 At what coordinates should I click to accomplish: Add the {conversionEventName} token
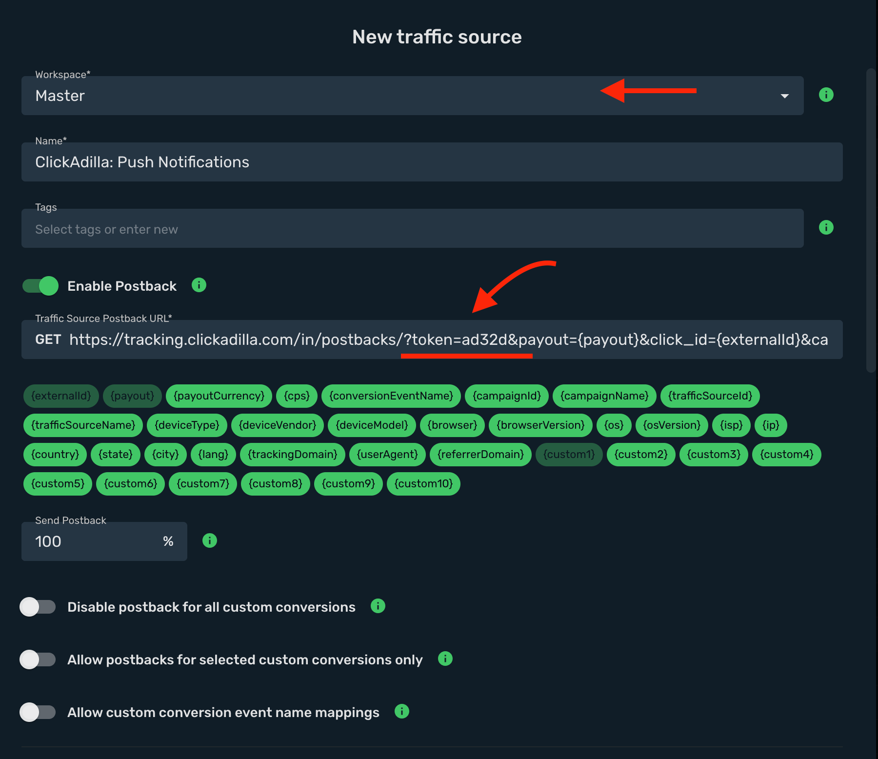click(x=391, y=396)
